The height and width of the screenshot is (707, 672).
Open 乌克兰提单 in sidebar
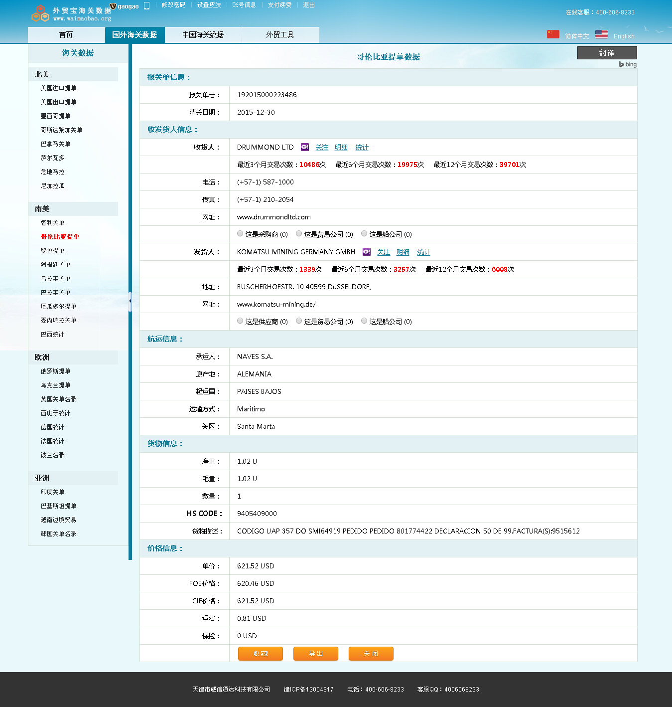55,385
